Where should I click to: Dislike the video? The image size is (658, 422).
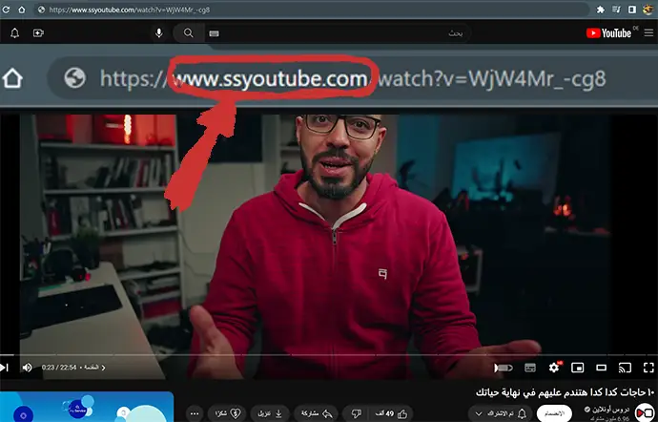pyautogui.click(x=356, y=413)
